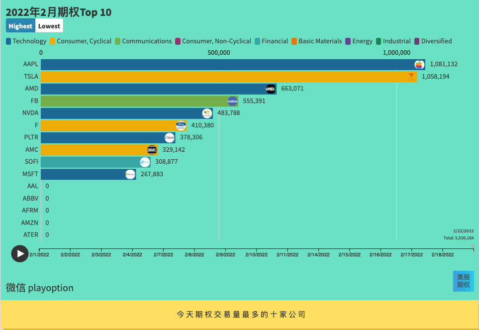
Task: Jump to 2/18/2022 on the timeline
Action: point(443,254)
